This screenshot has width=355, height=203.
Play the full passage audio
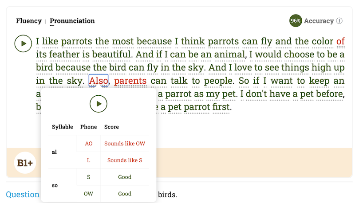[x=23, y=43]
